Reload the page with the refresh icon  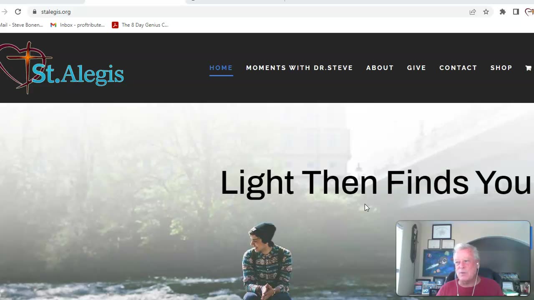[18, 12]
